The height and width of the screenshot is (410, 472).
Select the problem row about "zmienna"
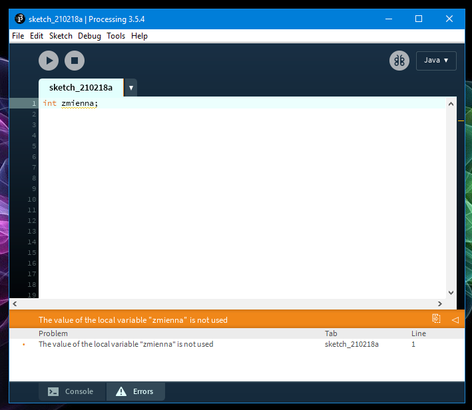click(237, 344)
